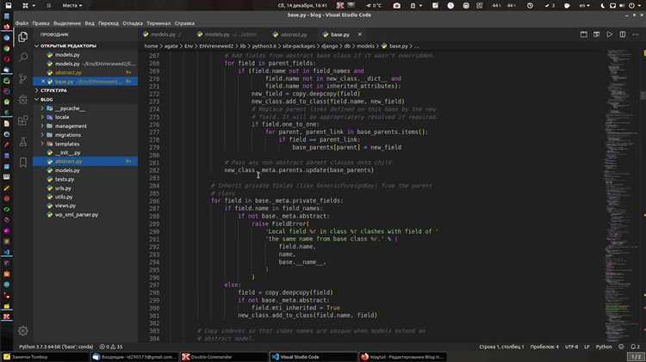Click the split editor icon

point(623,34)
